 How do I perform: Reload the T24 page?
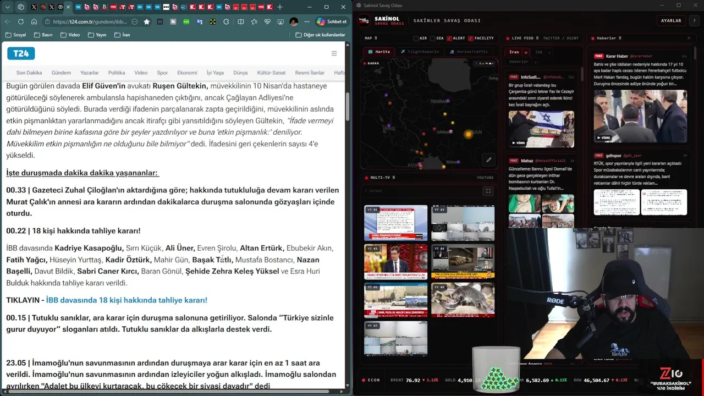(x=21, y=21)
